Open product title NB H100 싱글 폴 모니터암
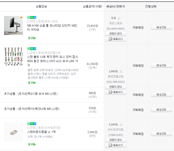The width and height of the screenshot is (174, 151). pos(52,28)
